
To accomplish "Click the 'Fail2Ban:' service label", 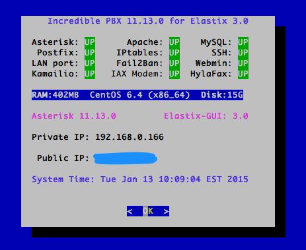I will (x=139, y=63).
